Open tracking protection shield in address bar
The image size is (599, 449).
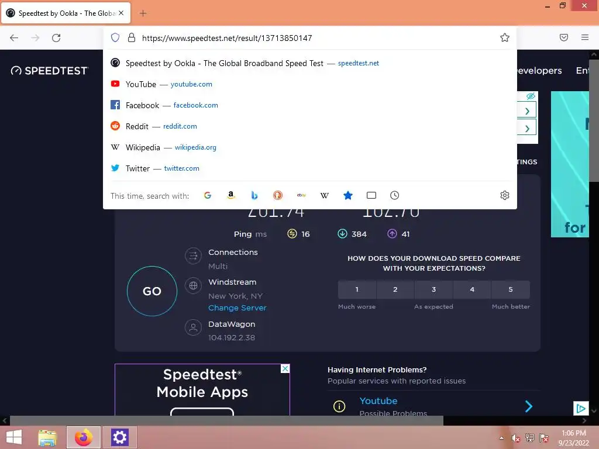(115, 37)
